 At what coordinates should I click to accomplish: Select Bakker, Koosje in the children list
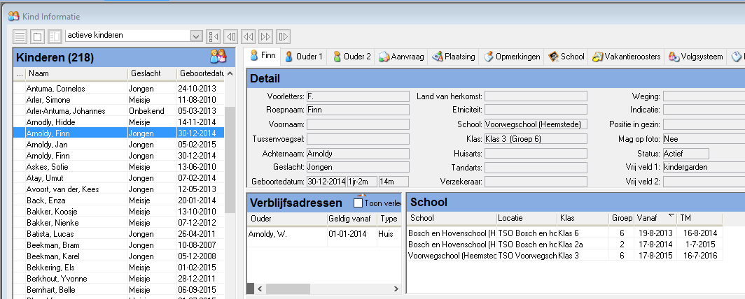(46, 212)
